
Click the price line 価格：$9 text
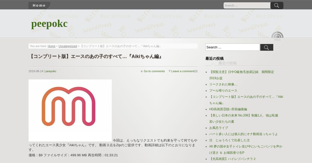tap(35, 155)
